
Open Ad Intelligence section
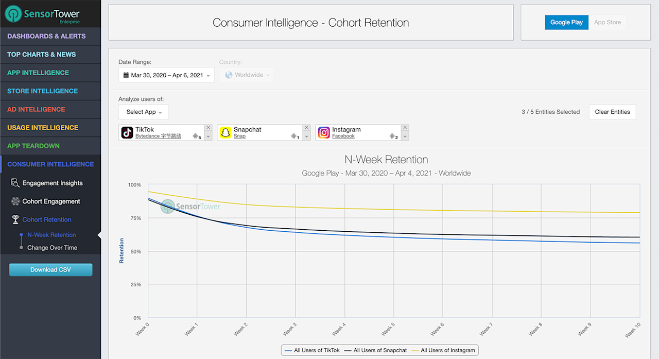click(50, 109)
